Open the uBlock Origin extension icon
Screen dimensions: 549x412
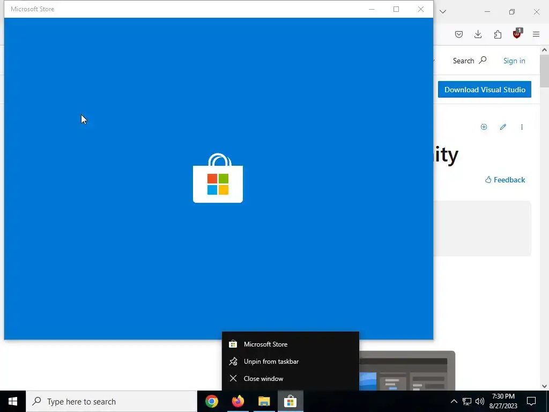tap(517, 34)
